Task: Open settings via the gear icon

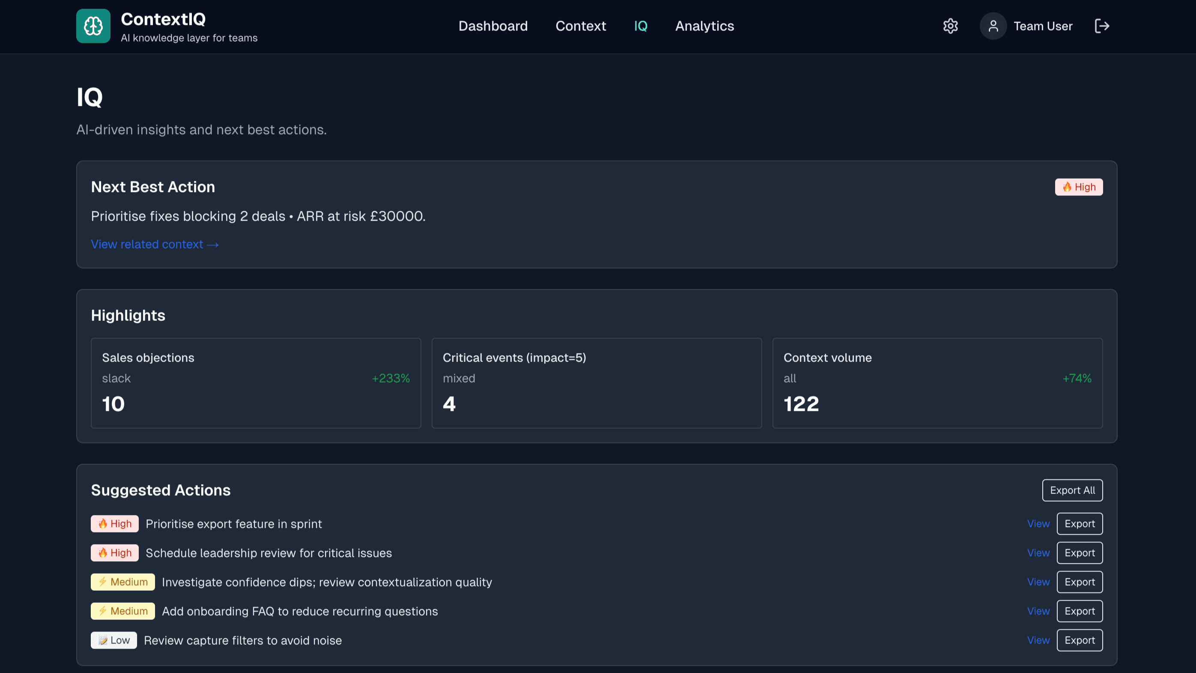Action: coord(950,26)
